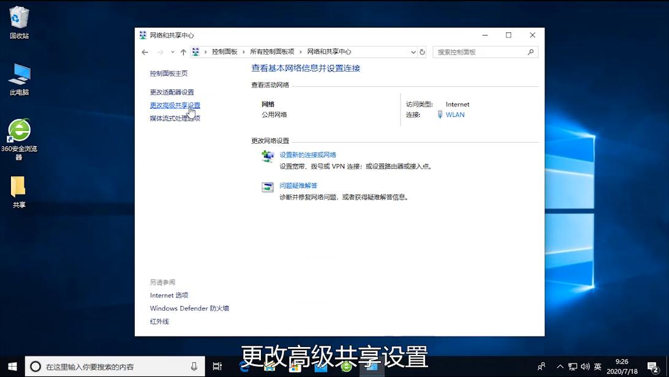Open the address bar history dropdown arrow

(x=413, y=52)
